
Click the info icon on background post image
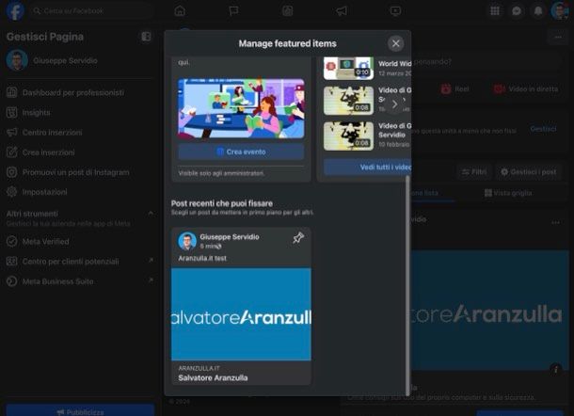tap(555, 369)
